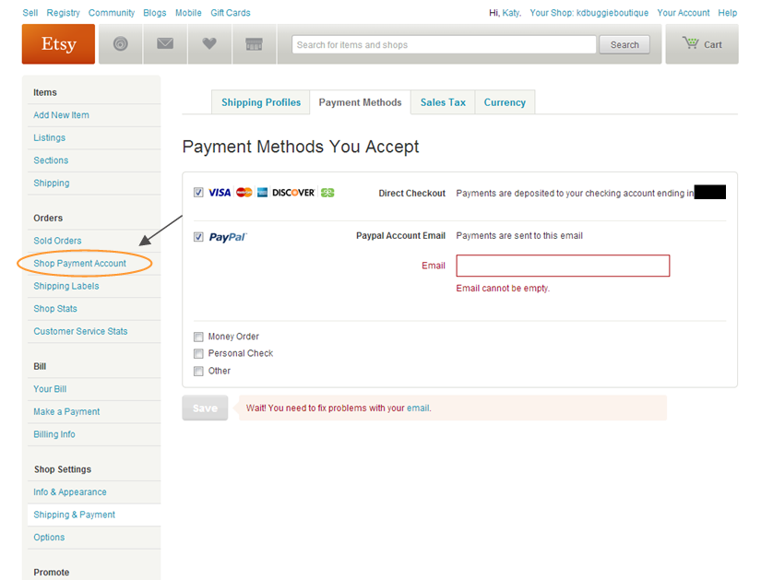Click the VISA card icon

click(x=221, y=193)
